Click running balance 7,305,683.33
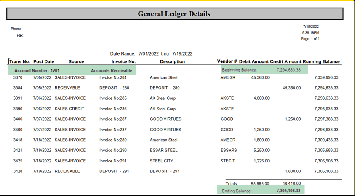This screenshot has width=355, height=196. point(326,150)
